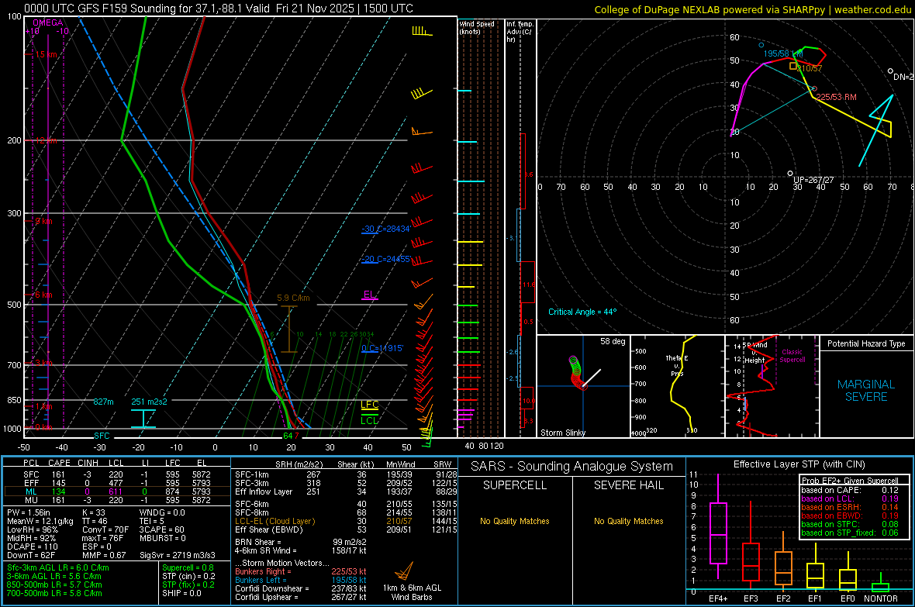The image size is (915, 607).
Task: Click the Potential Hazard Type heading
Action: (x=866, y=343)
